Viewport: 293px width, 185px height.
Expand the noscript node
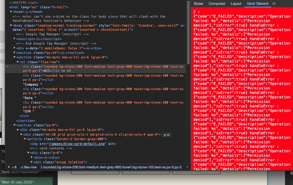pyautogui.click(x=14, y=39)
